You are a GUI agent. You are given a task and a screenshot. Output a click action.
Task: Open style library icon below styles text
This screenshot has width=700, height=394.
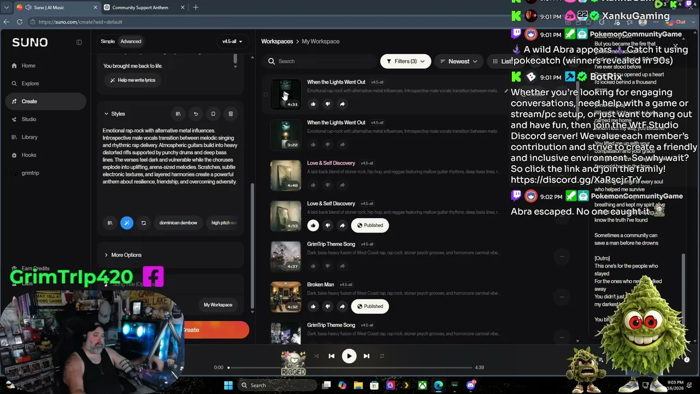[x=110, y=223]
